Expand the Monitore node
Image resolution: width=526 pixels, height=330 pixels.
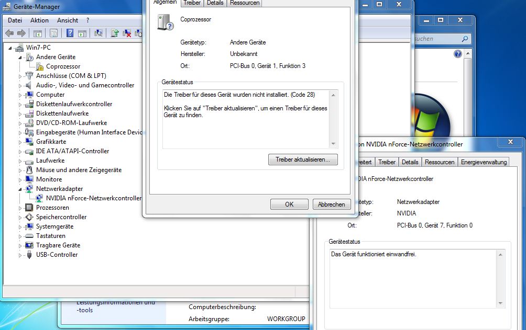pyautogui.click(x=20, y=179)
